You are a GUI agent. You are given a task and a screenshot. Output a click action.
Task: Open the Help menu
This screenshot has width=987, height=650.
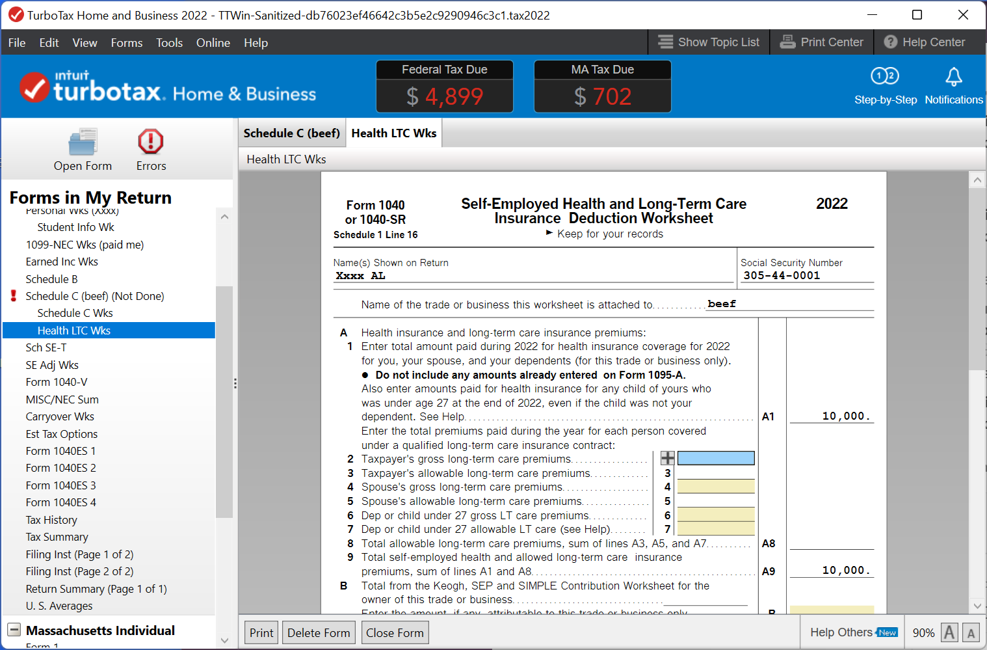coord(256,43)
